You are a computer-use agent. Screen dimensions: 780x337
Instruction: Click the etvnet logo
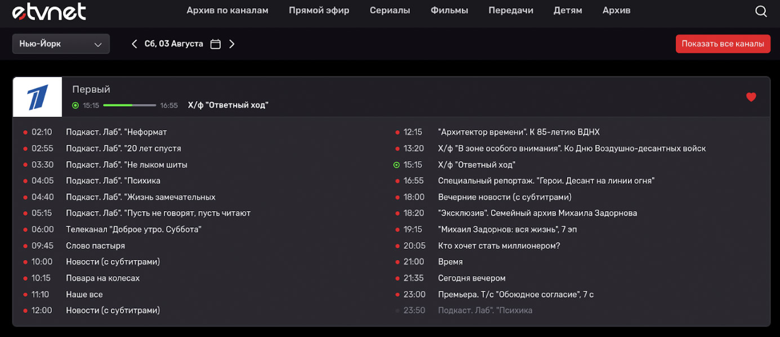(x=50, y=11)
